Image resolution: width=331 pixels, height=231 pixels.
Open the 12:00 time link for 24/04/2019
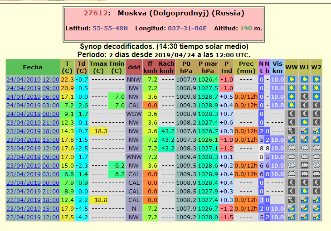(x=51, y=80)
